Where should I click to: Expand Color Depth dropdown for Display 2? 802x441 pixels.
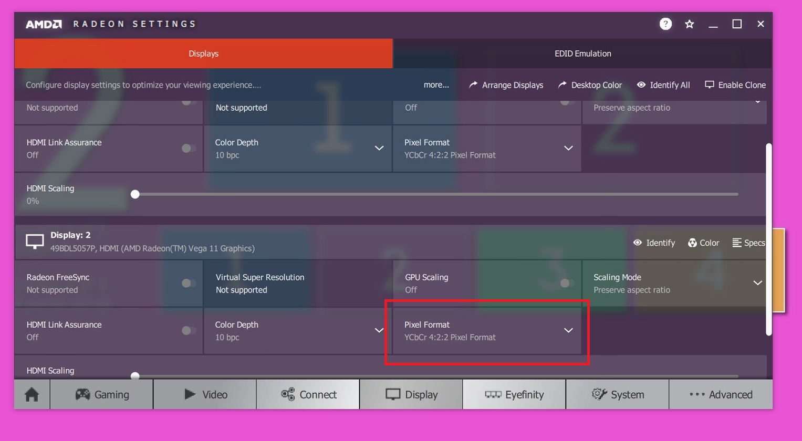pyautogui.click(x=379, y=331)
